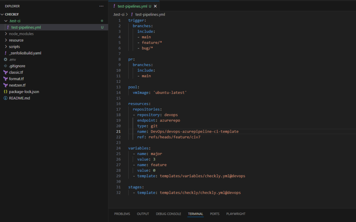The image size is (356, 222).
Task: Click the git icon beside .gitignore
Action: 6,66
